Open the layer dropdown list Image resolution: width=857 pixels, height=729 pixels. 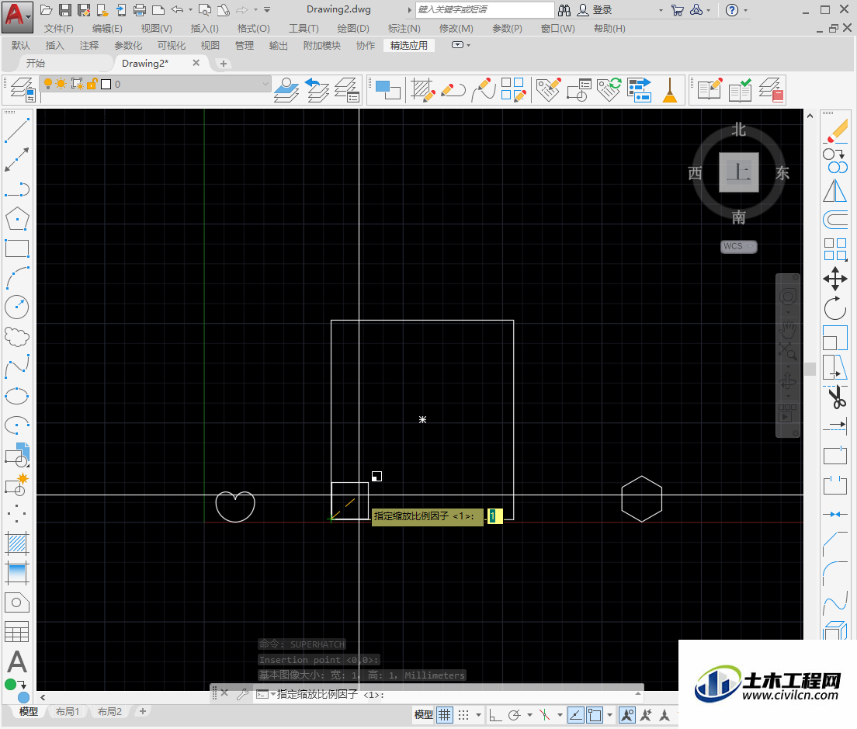click(x=265, y=84)
